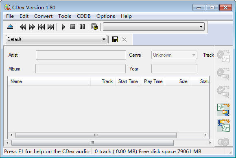Open the settings configuration icon in toolbar
This screenshot has height=158, width=236.
point(95,27)
